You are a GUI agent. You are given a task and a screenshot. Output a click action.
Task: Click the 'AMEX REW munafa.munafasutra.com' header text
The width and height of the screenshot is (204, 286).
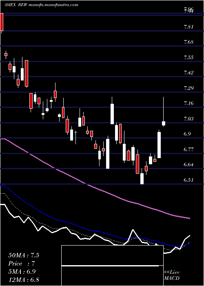41,5
